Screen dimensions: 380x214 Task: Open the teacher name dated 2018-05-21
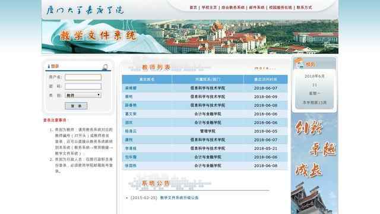tap(131, 148)
